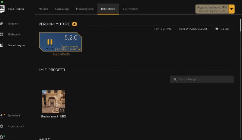Screen dimensions: 242x140
Task: Open the Impostazioni gear icon
Action: coord(1,126)
